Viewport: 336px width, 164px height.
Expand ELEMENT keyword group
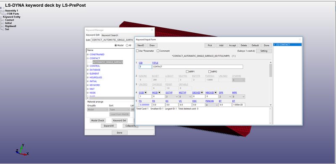[88, 74]
